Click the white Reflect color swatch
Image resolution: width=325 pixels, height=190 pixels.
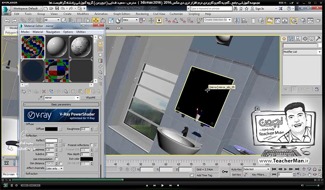tap(51, 141)
